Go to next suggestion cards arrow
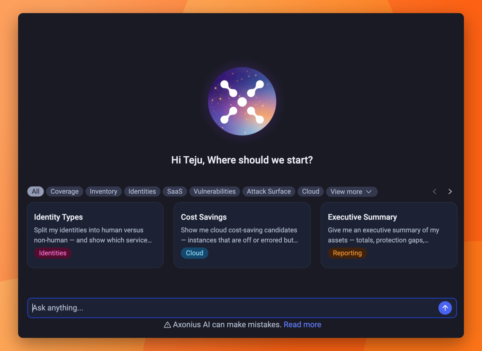Screen dimensions: 482x351 pyautogui.click(x=450, y=191)
